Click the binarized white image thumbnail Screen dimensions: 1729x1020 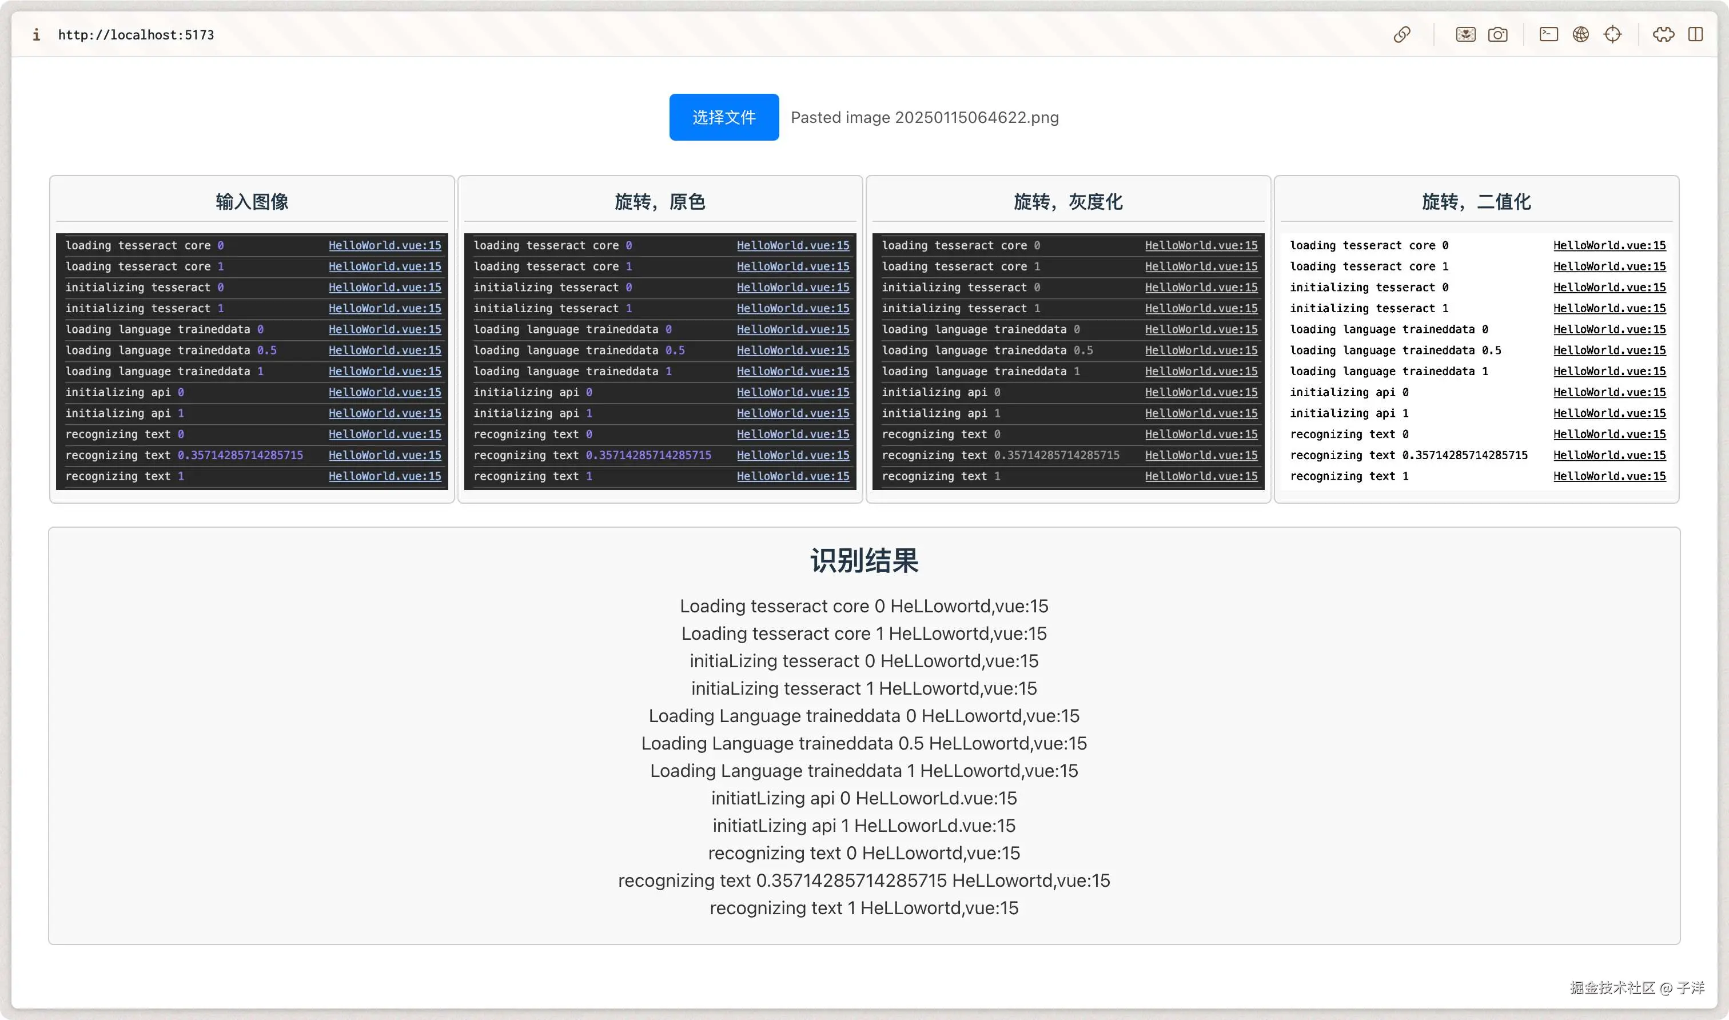point(1476,361)
